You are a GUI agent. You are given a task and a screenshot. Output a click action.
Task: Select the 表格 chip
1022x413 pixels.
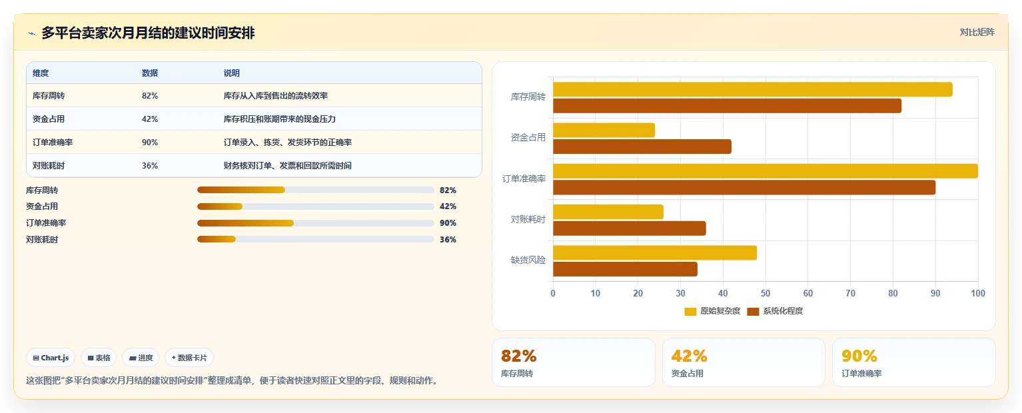[x=99, y=358]
